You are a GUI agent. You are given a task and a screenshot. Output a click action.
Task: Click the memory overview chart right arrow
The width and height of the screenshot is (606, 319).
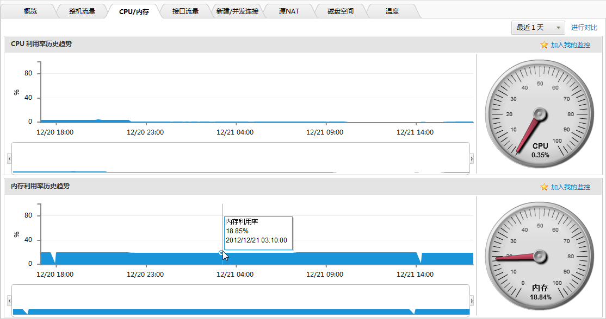click(472, 301)
